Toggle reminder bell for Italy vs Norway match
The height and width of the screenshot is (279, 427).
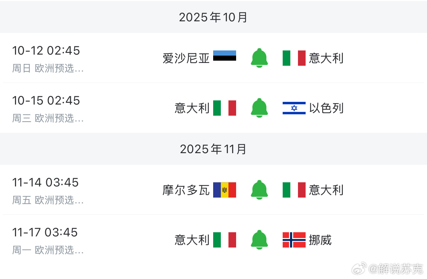[259, 240]
